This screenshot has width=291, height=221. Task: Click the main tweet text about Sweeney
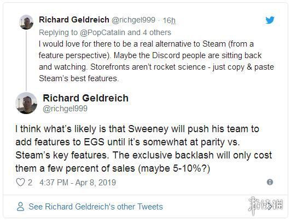coord(144,149)
